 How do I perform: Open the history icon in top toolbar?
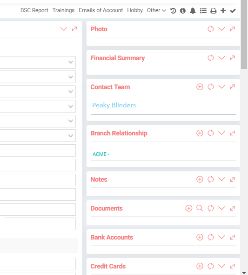tap(173, 11)
